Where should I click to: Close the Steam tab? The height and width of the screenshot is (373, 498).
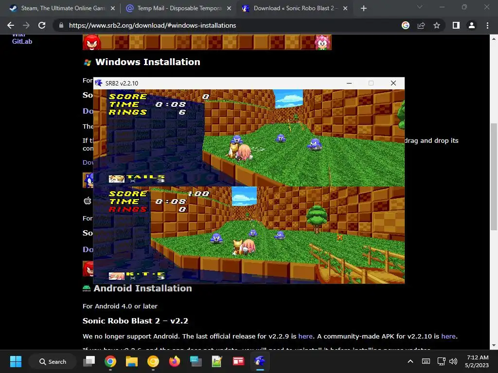tap(112, 9)
